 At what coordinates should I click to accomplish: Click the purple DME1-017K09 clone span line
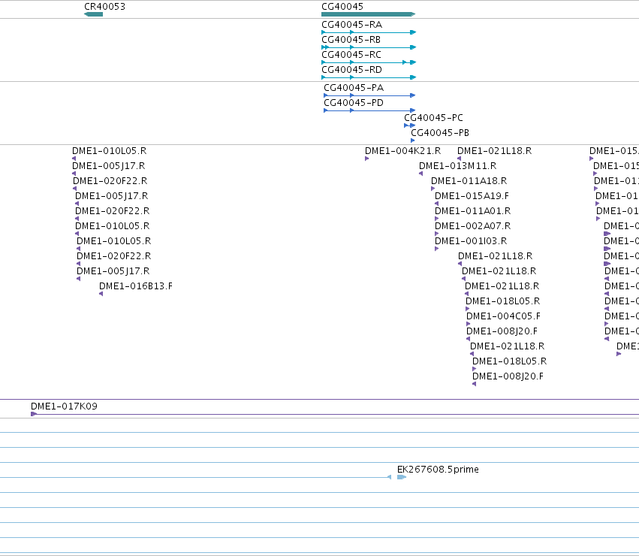(335, 415)
